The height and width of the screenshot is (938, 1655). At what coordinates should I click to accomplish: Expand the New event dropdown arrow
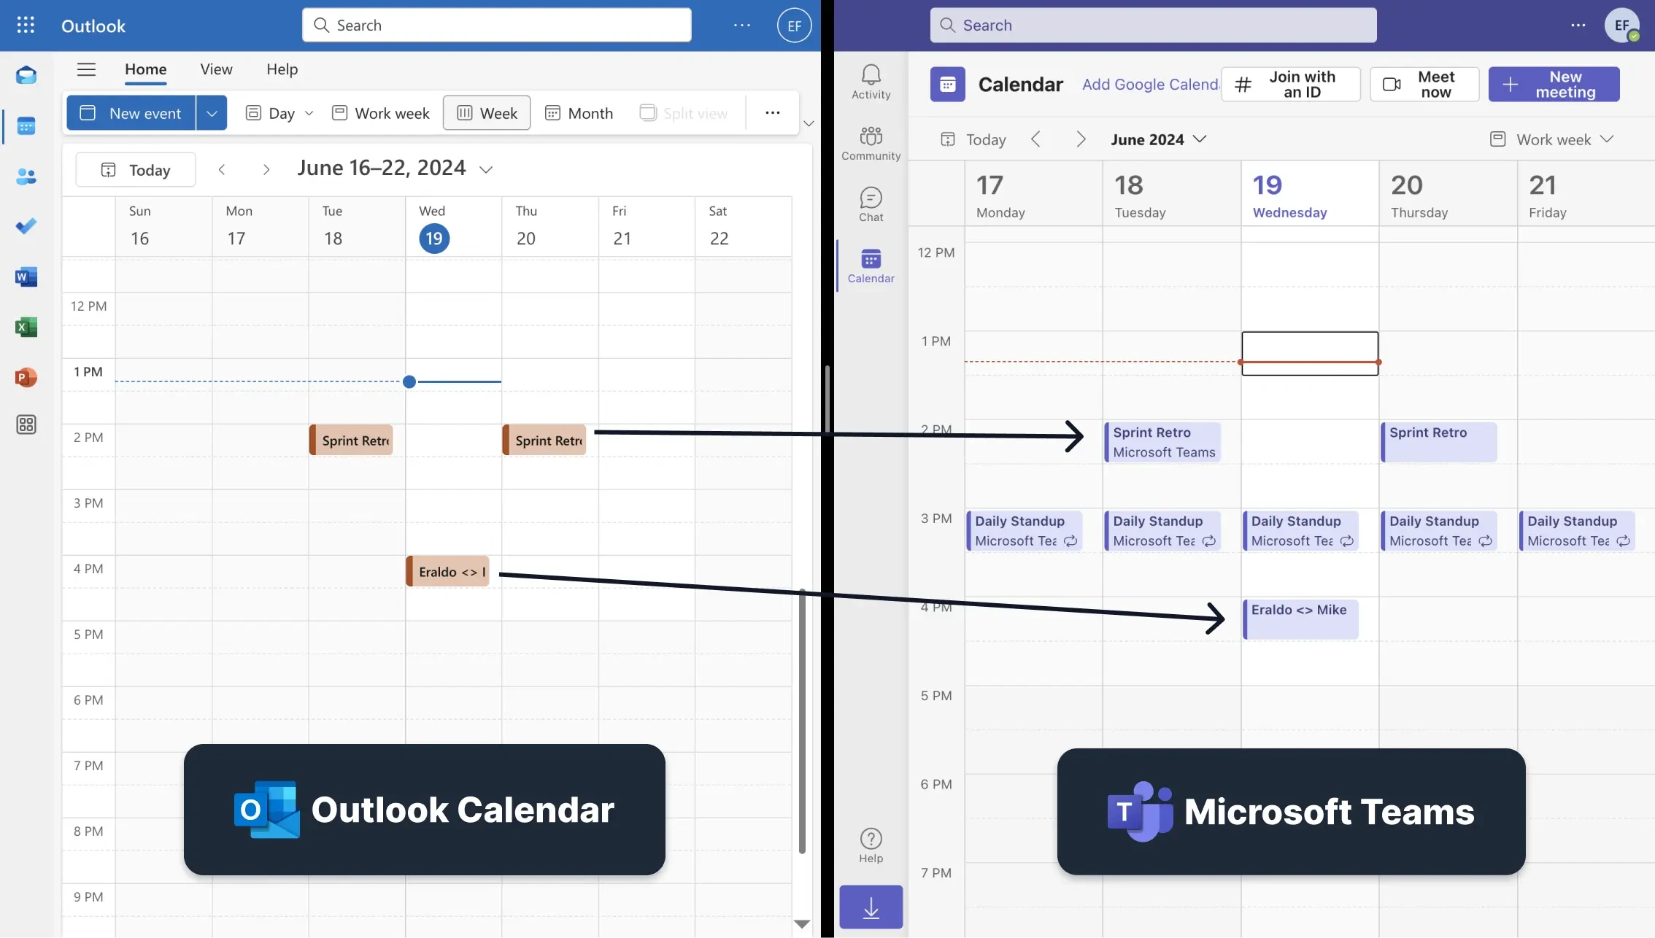(209, 112)
